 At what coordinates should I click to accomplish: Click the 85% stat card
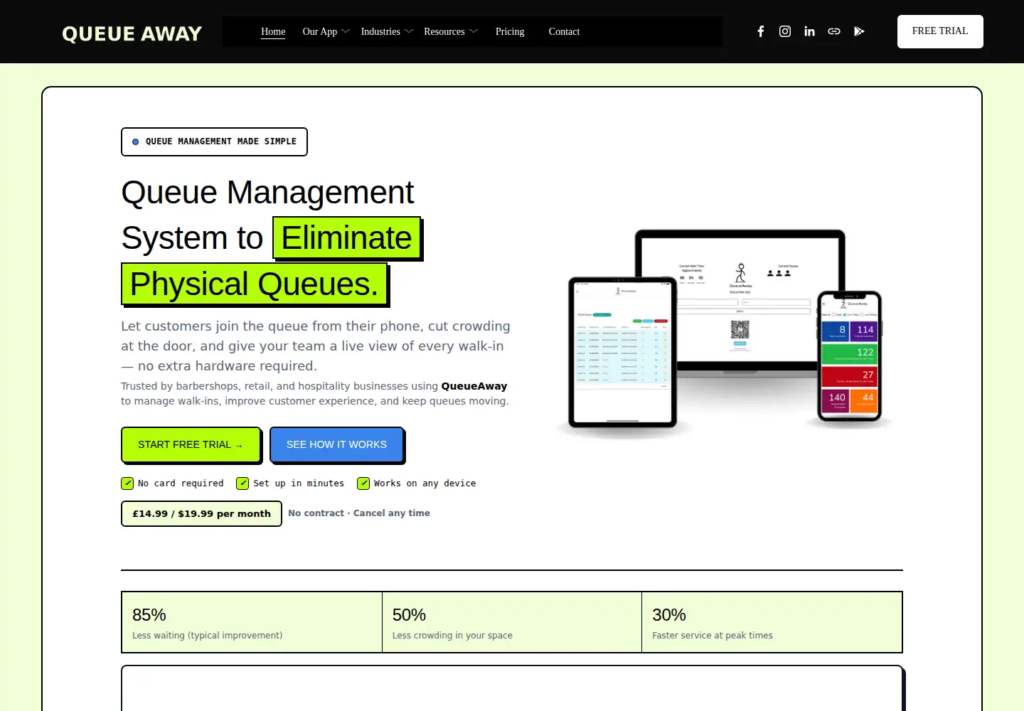coord(252,622)
